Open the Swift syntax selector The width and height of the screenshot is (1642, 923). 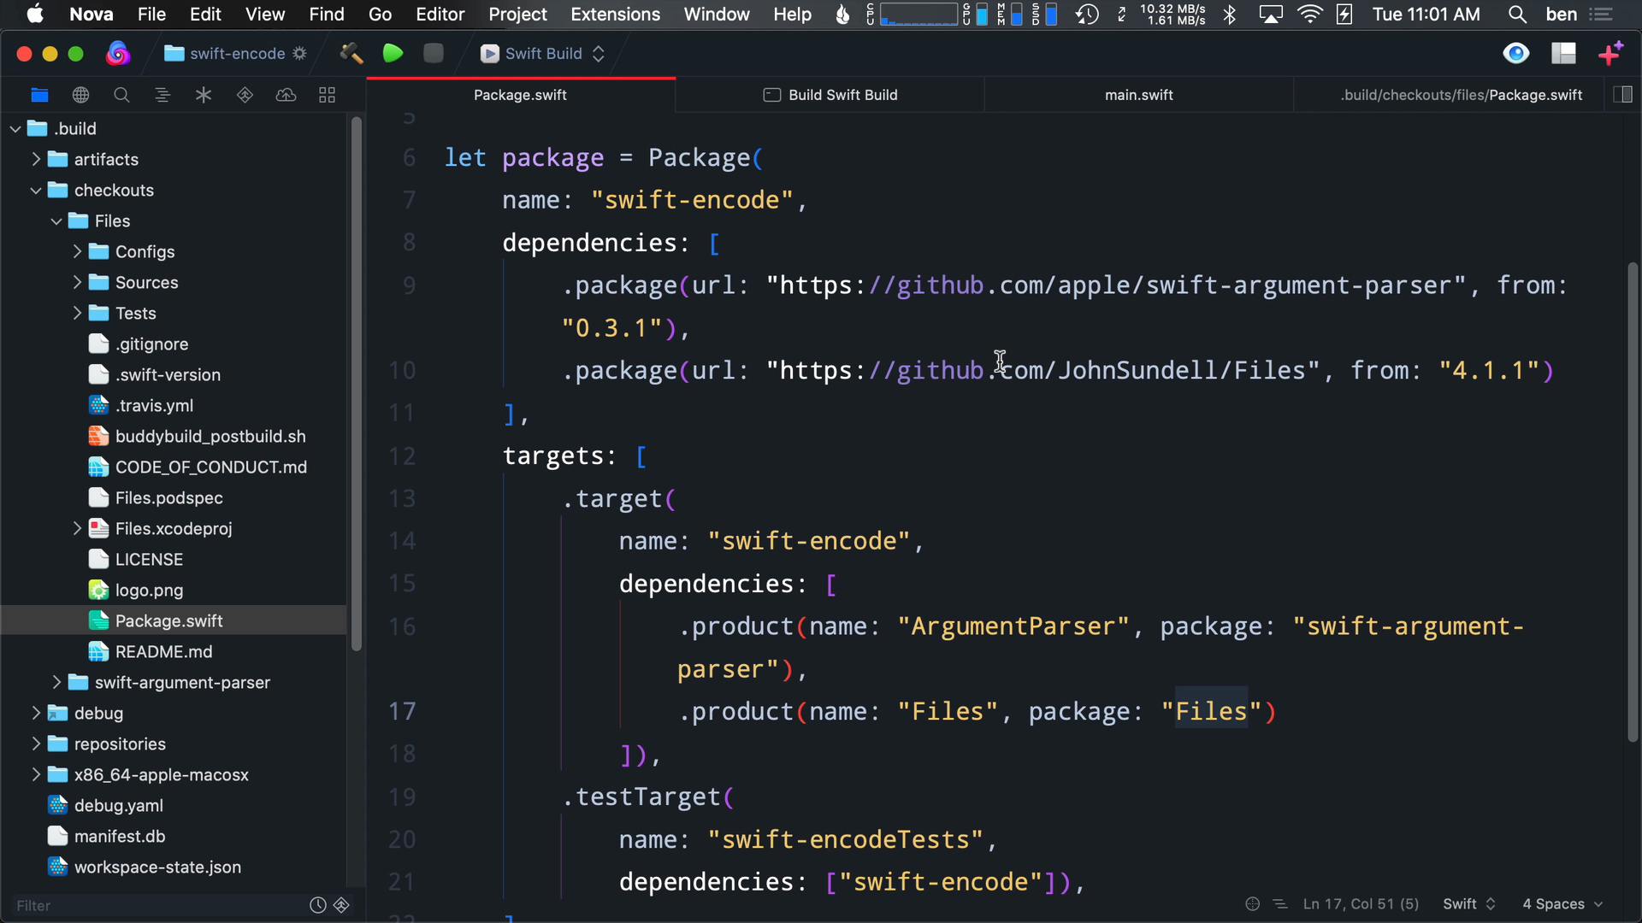[1468, 904]
